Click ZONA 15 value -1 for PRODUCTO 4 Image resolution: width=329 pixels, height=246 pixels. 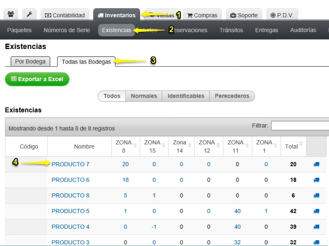point(154,227)
